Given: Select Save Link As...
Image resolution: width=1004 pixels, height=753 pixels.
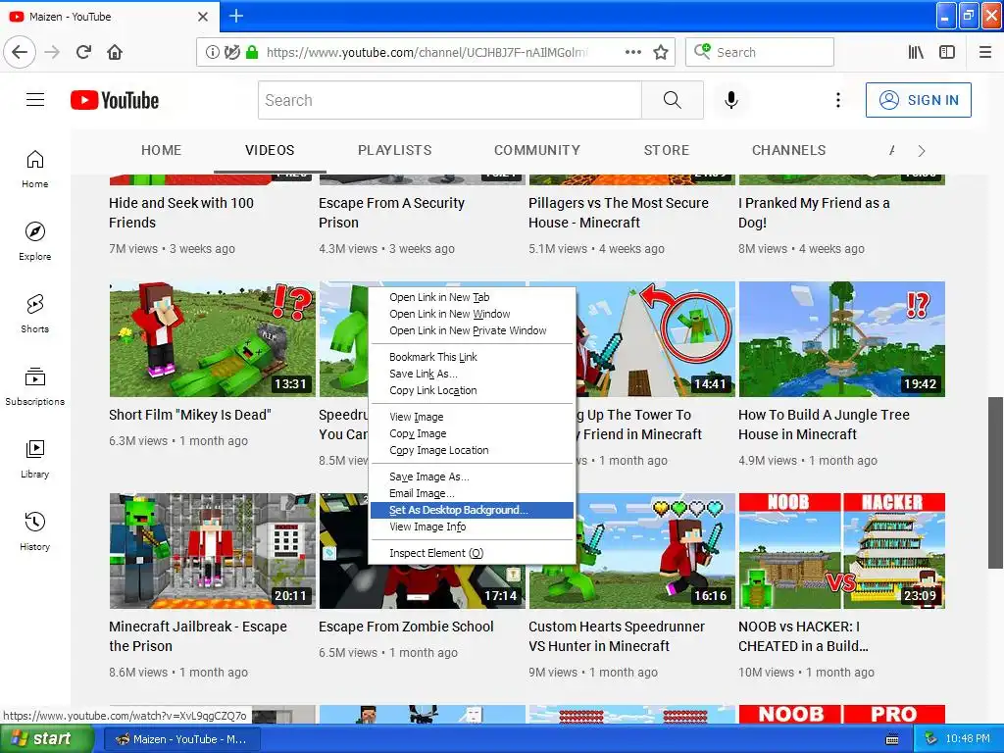Looking at the screenshot, I should [x=472, y=374].
